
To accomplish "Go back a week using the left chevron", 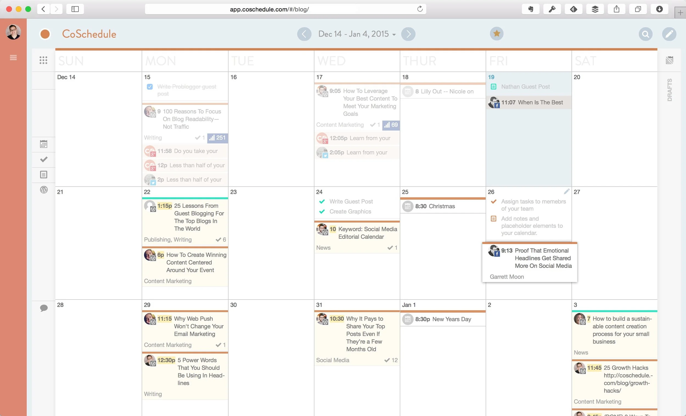I will [x=304, y=34].
